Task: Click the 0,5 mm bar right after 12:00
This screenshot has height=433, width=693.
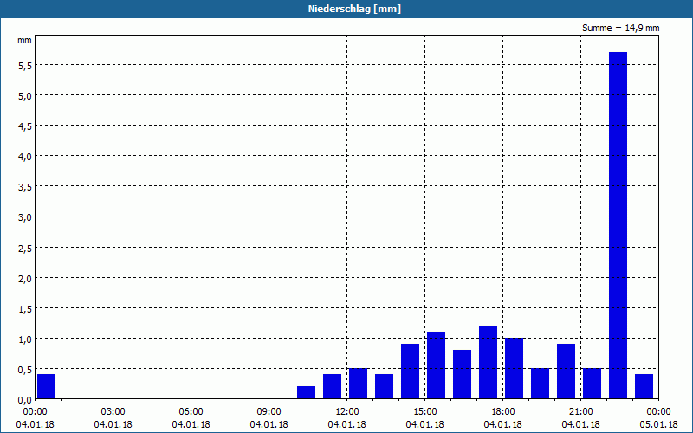Action: pyautogui.click(x=358, y=384)
